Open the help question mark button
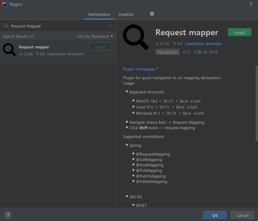The width and height of the screenshot is (258, 221). point(8,215)
